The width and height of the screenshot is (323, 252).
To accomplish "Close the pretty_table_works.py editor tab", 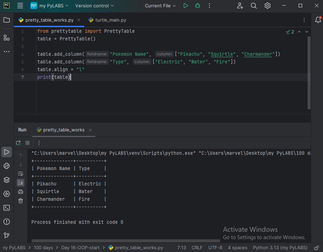I will 79,20.
